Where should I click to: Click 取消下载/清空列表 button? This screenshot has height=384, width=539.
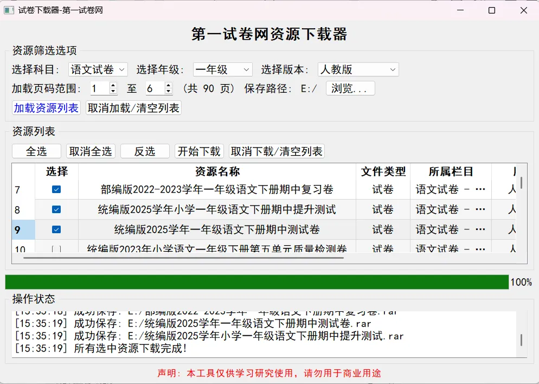277,151
